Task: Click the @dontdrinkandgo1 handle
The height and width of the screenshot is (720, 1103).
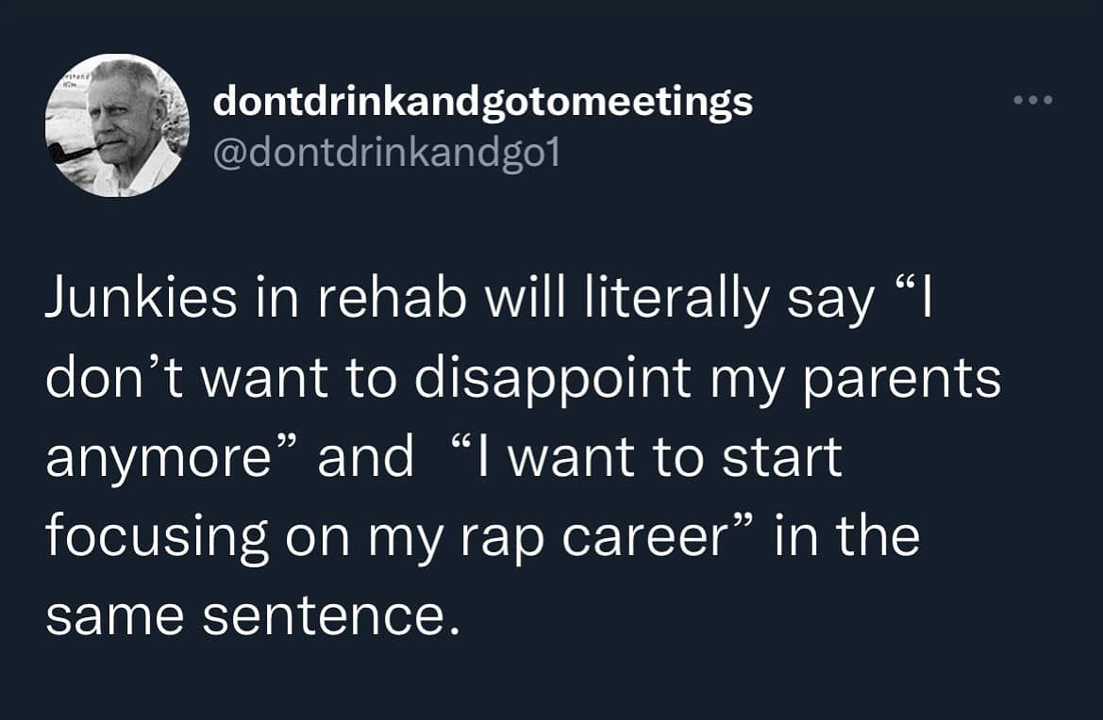Action: click(x=386, y=153)
